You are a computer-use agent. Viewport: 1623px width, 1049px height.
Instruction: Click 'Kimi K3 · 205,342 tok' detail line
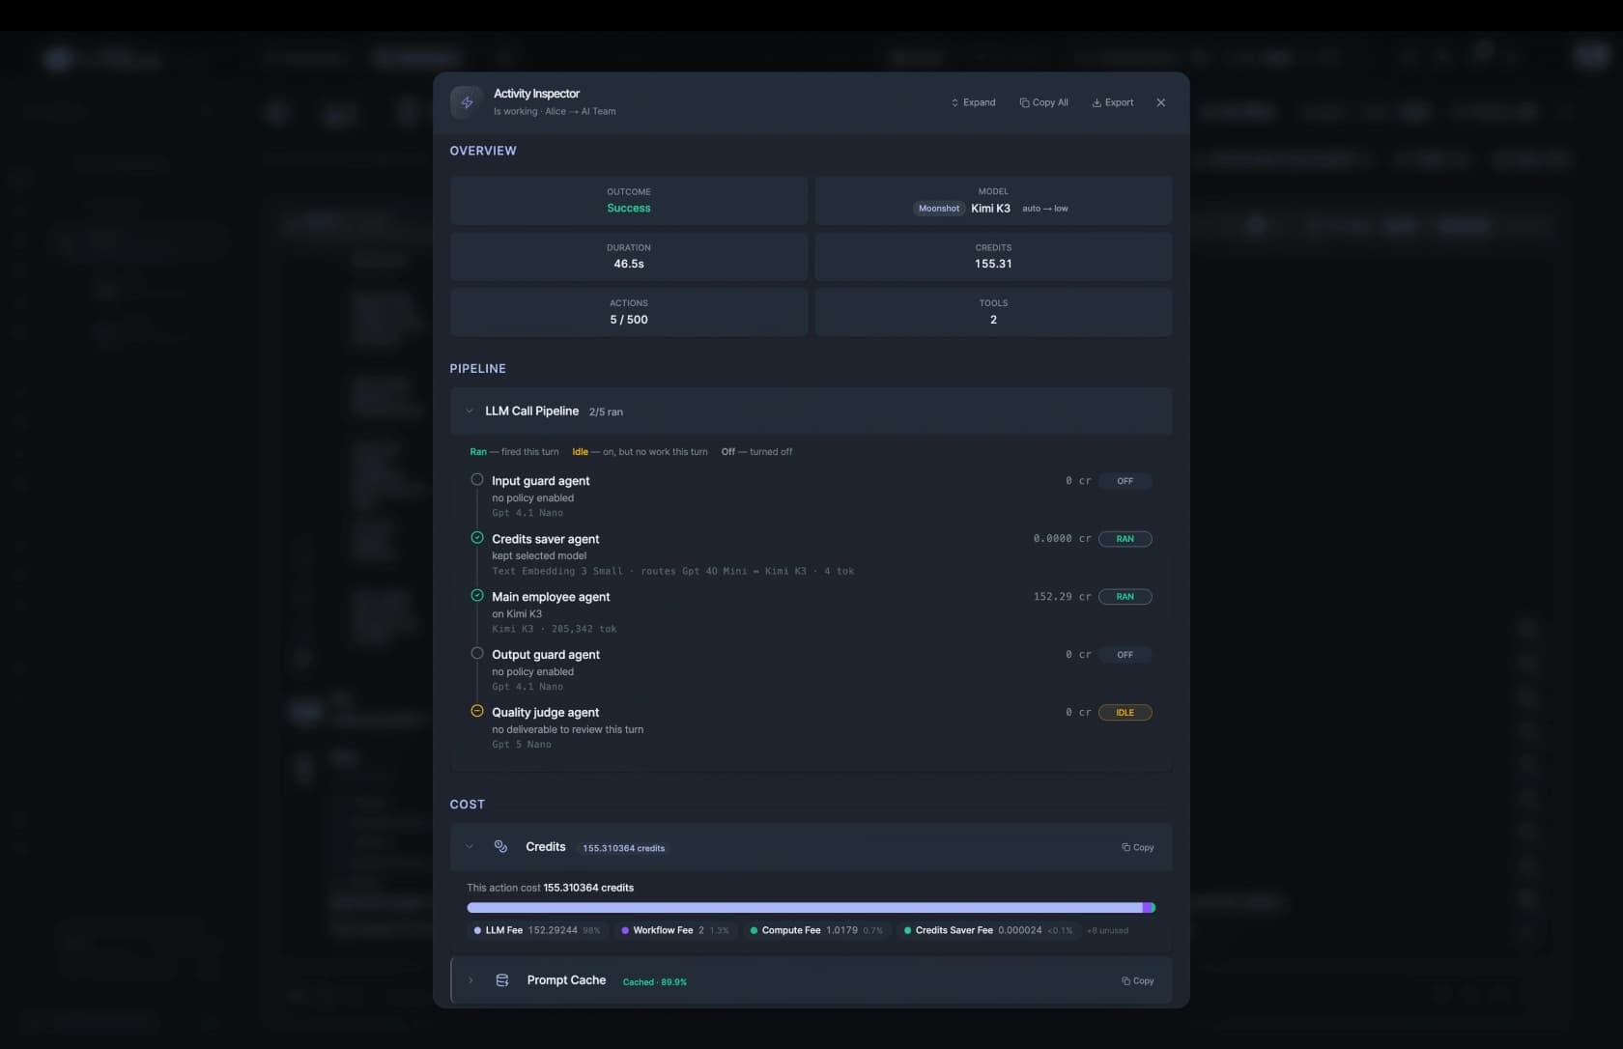click(554, 629)
